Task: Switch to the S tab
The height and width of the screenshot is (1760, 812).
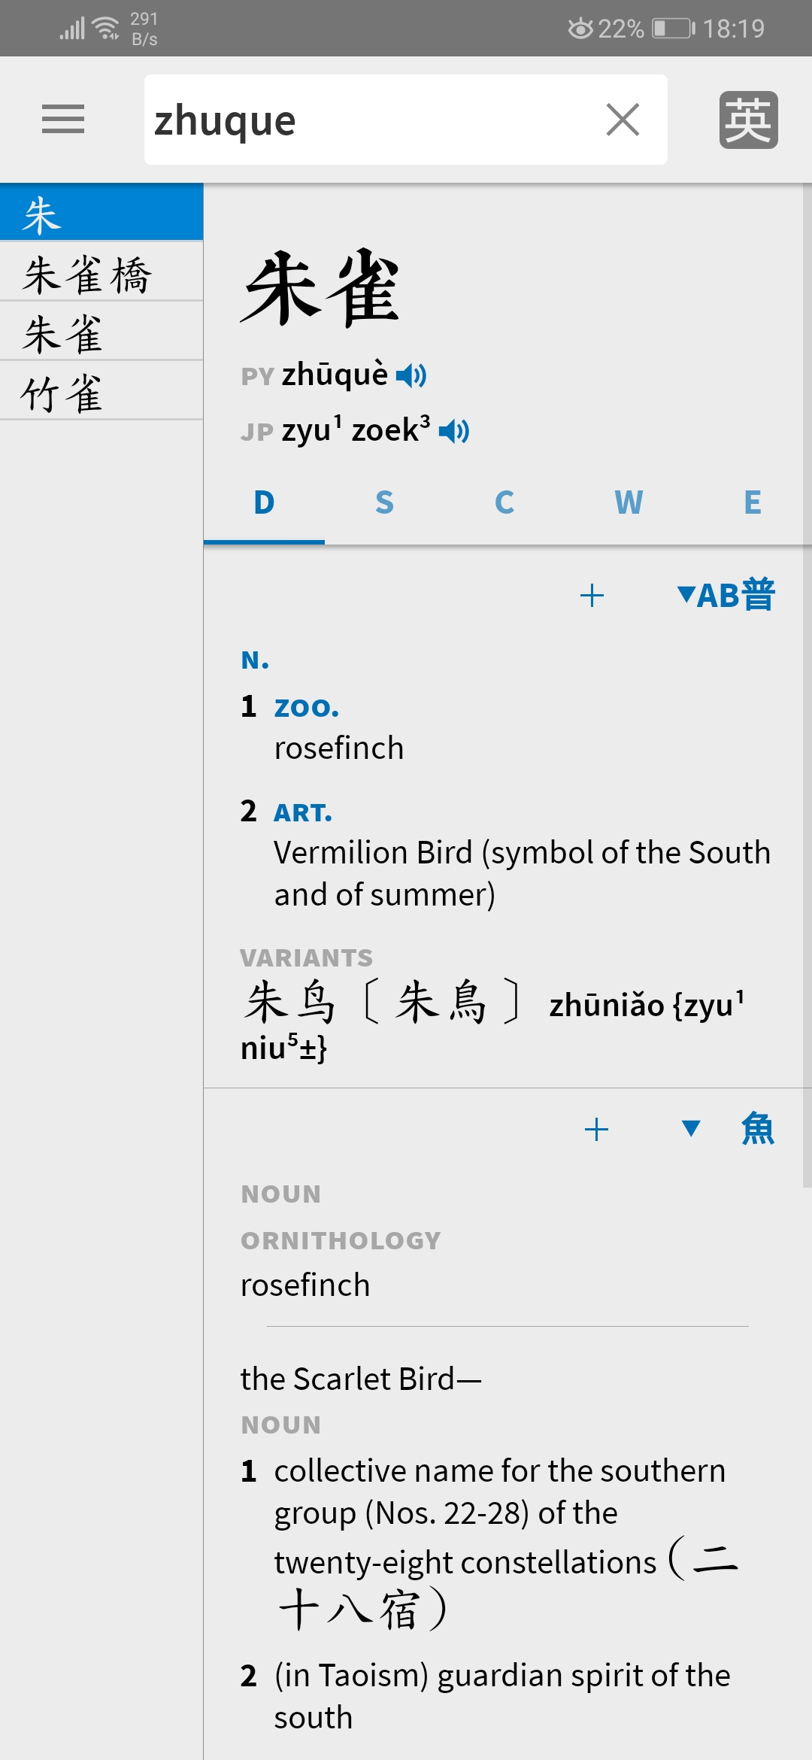Action: click(x=384, y=502)
